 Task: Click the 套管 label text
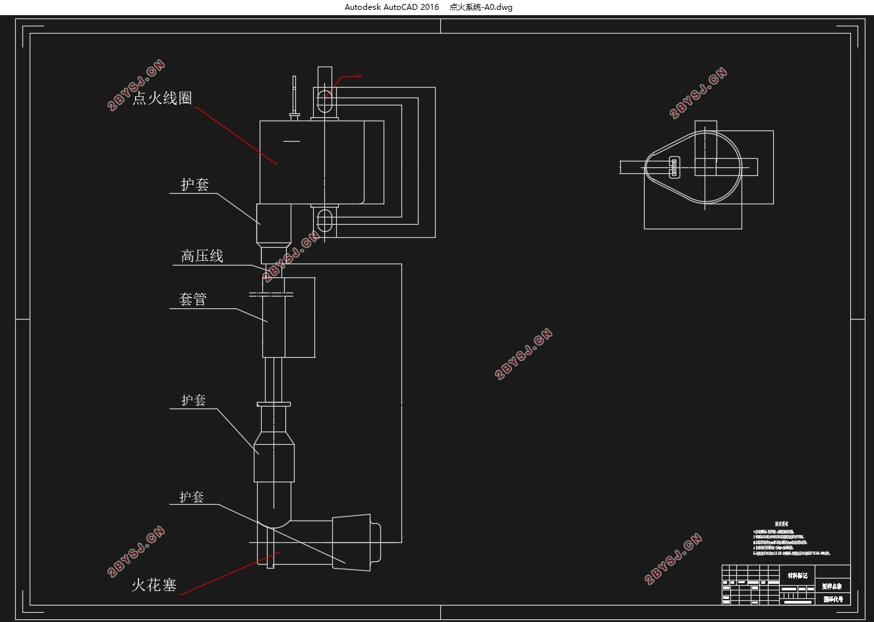click(x=193, y=299)
